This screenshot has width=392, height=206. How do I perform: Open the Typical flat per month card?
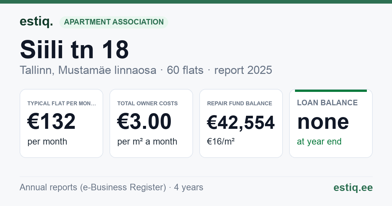tap(61, 123)
